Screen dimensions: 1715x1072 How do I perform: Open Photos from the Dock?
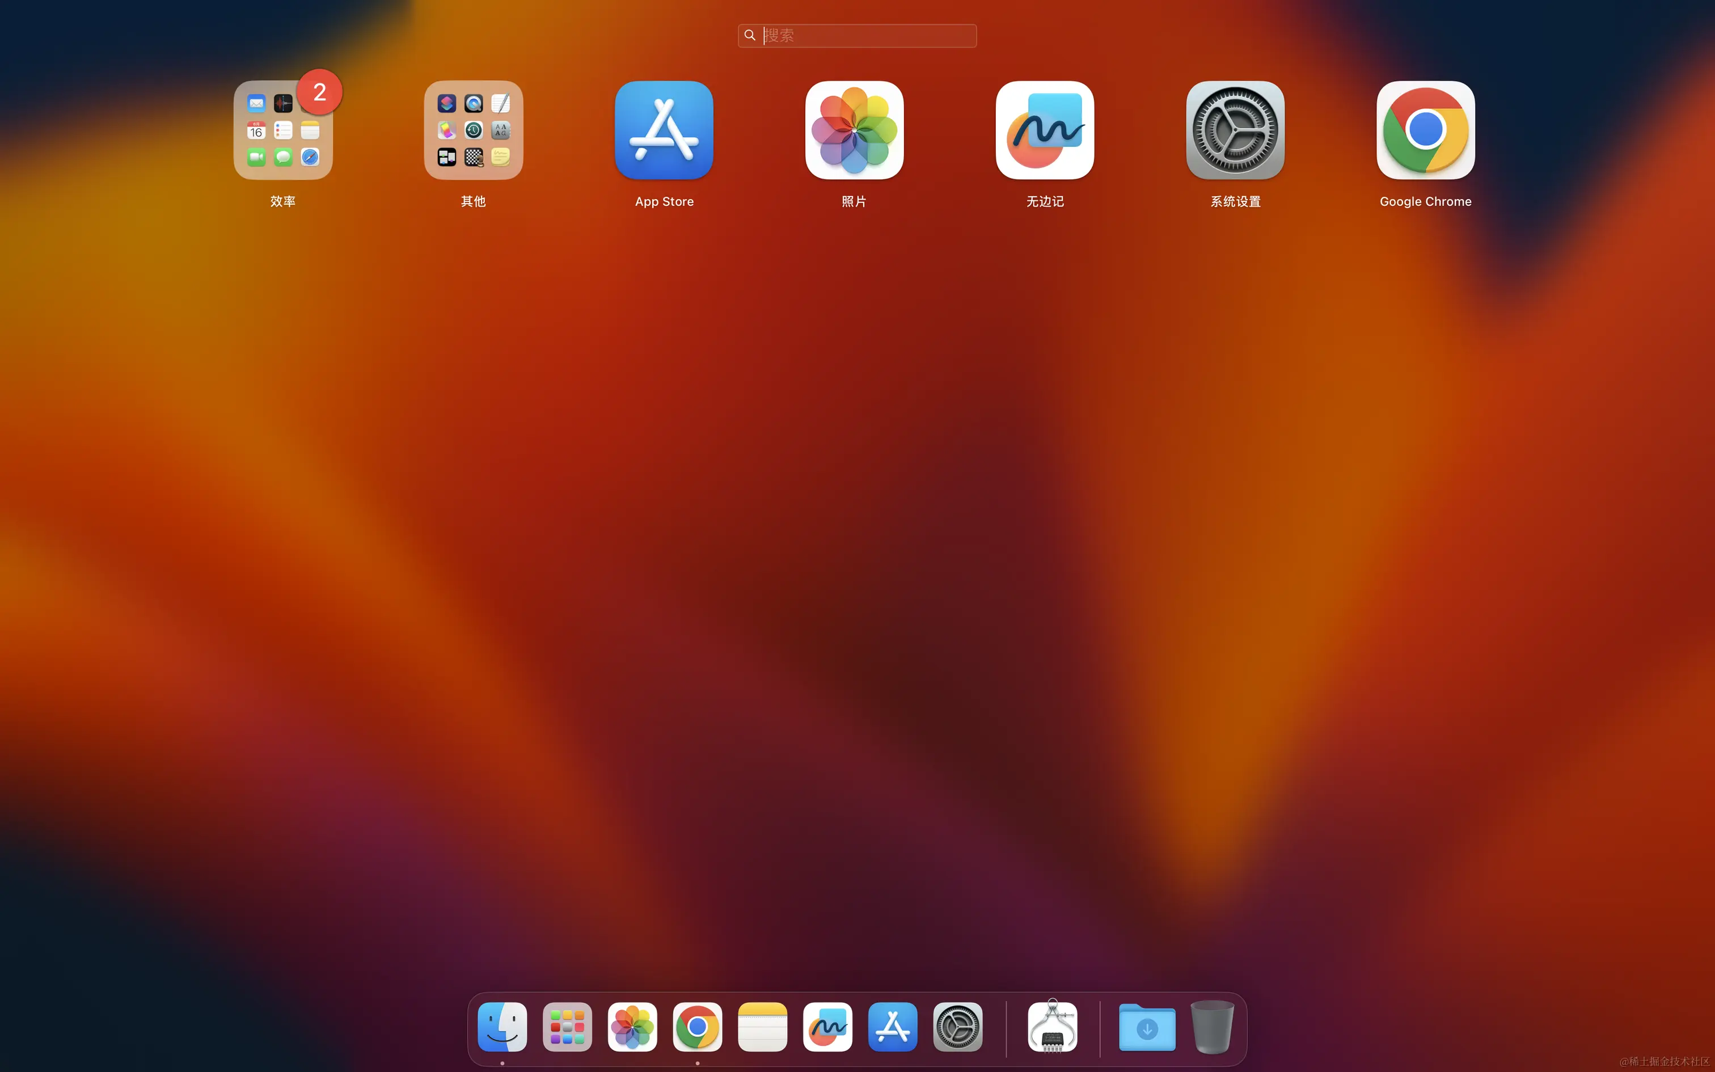coord(632,1027)
